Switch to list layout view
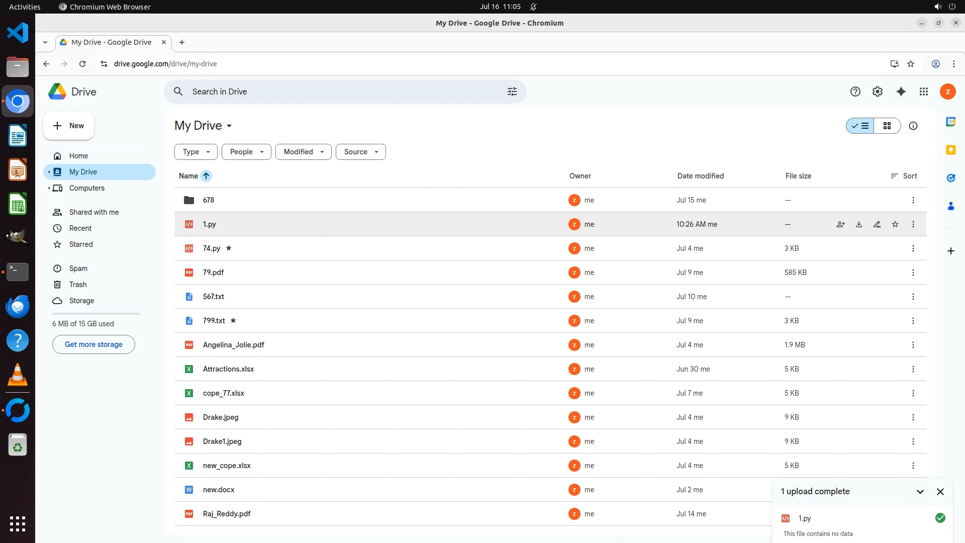The width and height of the screenshot is (965, 543). point(860,126)
